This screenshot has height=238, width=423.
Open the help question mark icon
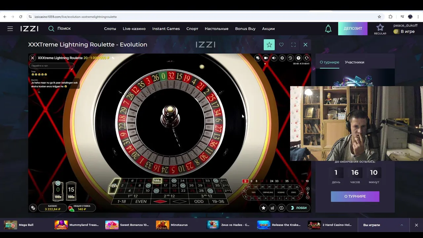tap(298, 58)
